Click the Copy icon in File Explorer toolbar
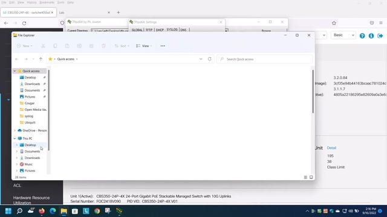Viewport: 387px width, 217px height. click(x=55, y=46)
